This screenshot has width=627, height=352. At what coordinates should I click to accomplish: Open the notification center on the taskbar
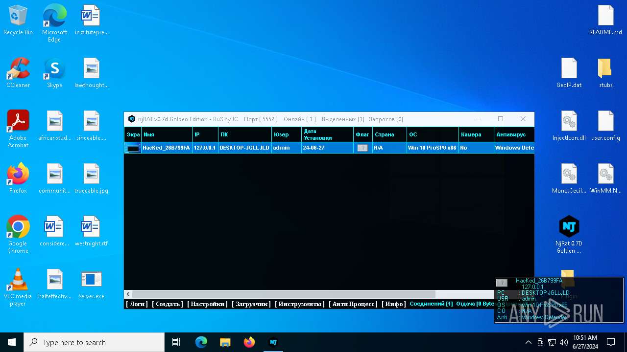611,342
